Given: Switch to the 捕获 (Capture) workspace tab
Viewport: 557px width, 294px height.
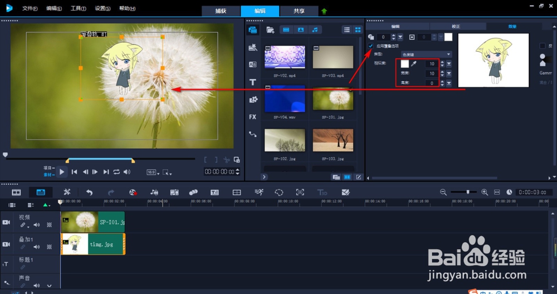Looking at the screenshot, I should pos(221,11).
